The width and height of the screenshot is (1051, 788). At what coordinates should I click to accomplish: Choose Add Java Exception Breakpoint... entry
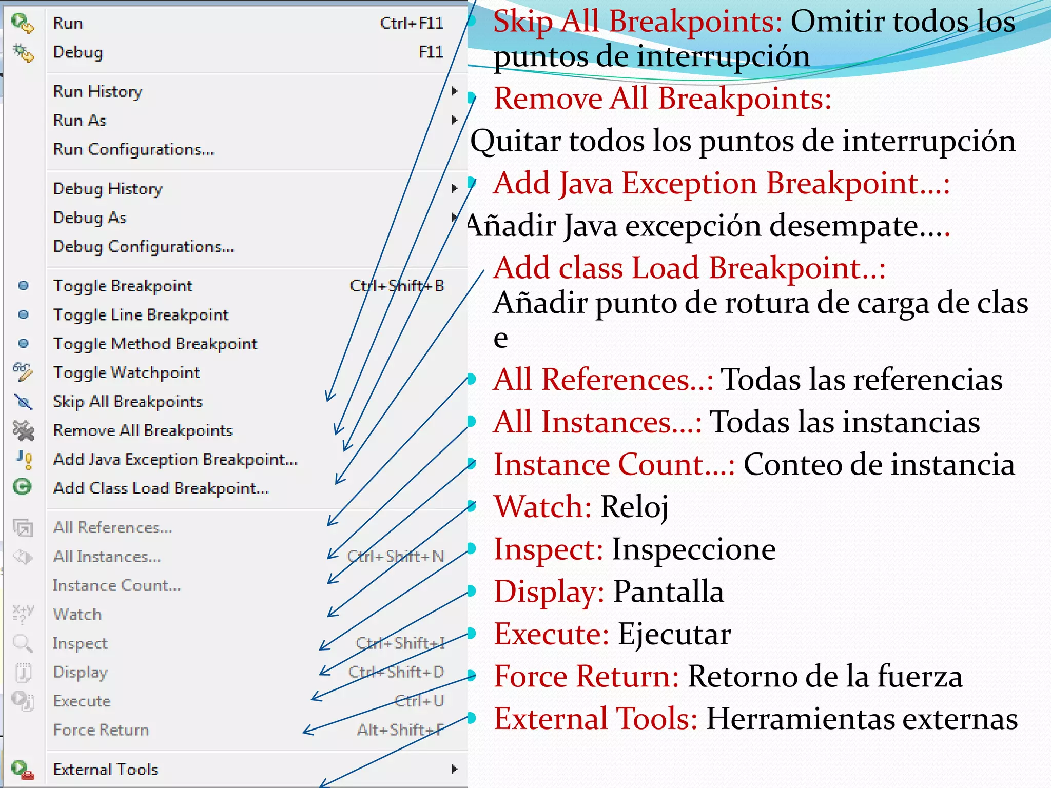176,459
